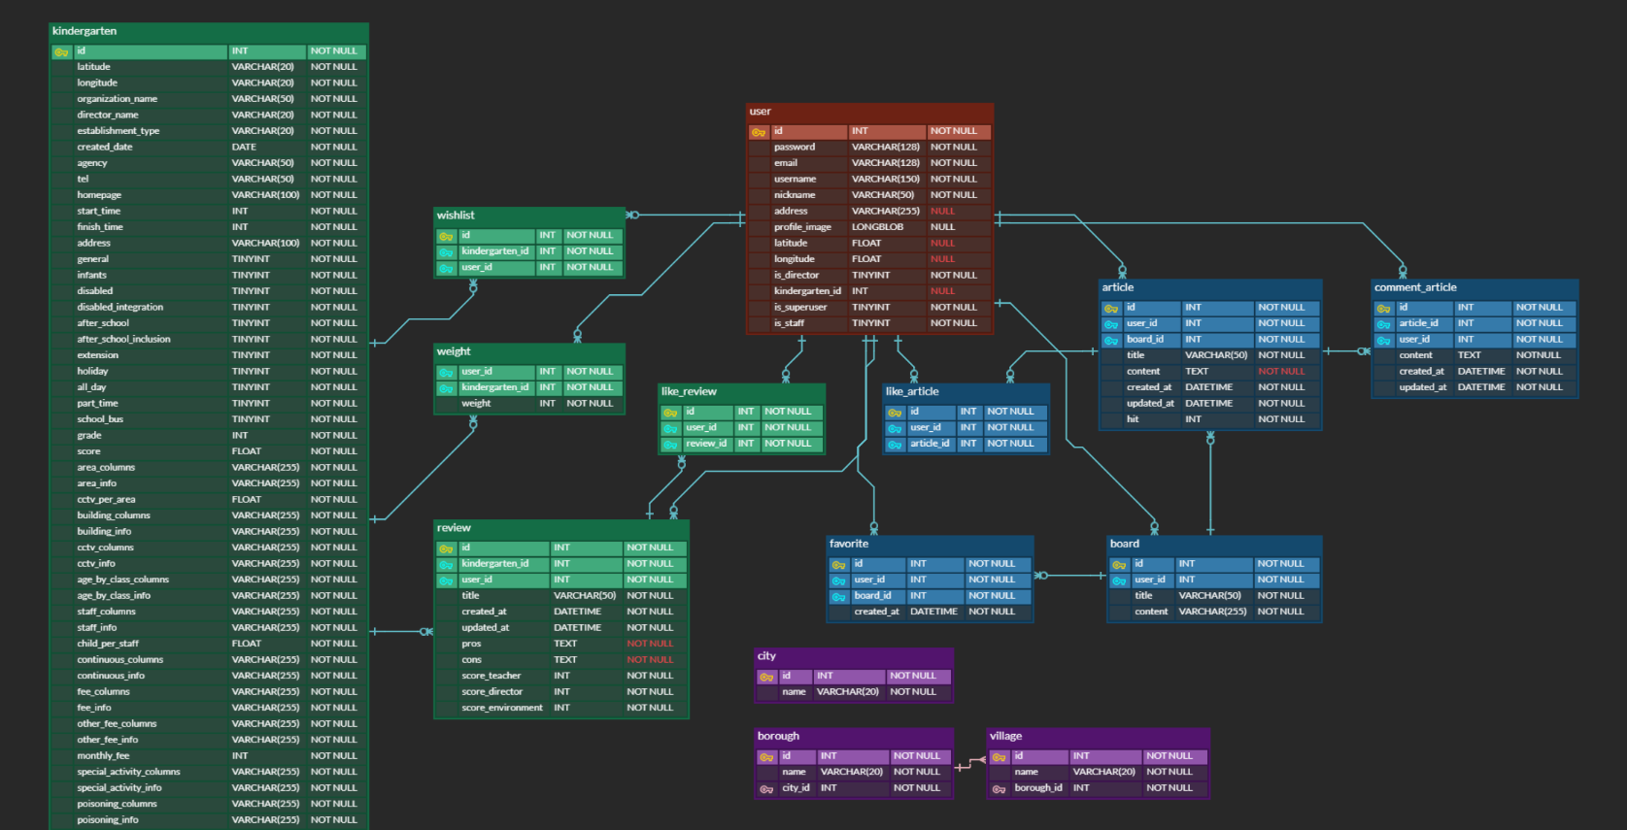
Task: Click the favorite board_id key icon
Action: (839, 597)
